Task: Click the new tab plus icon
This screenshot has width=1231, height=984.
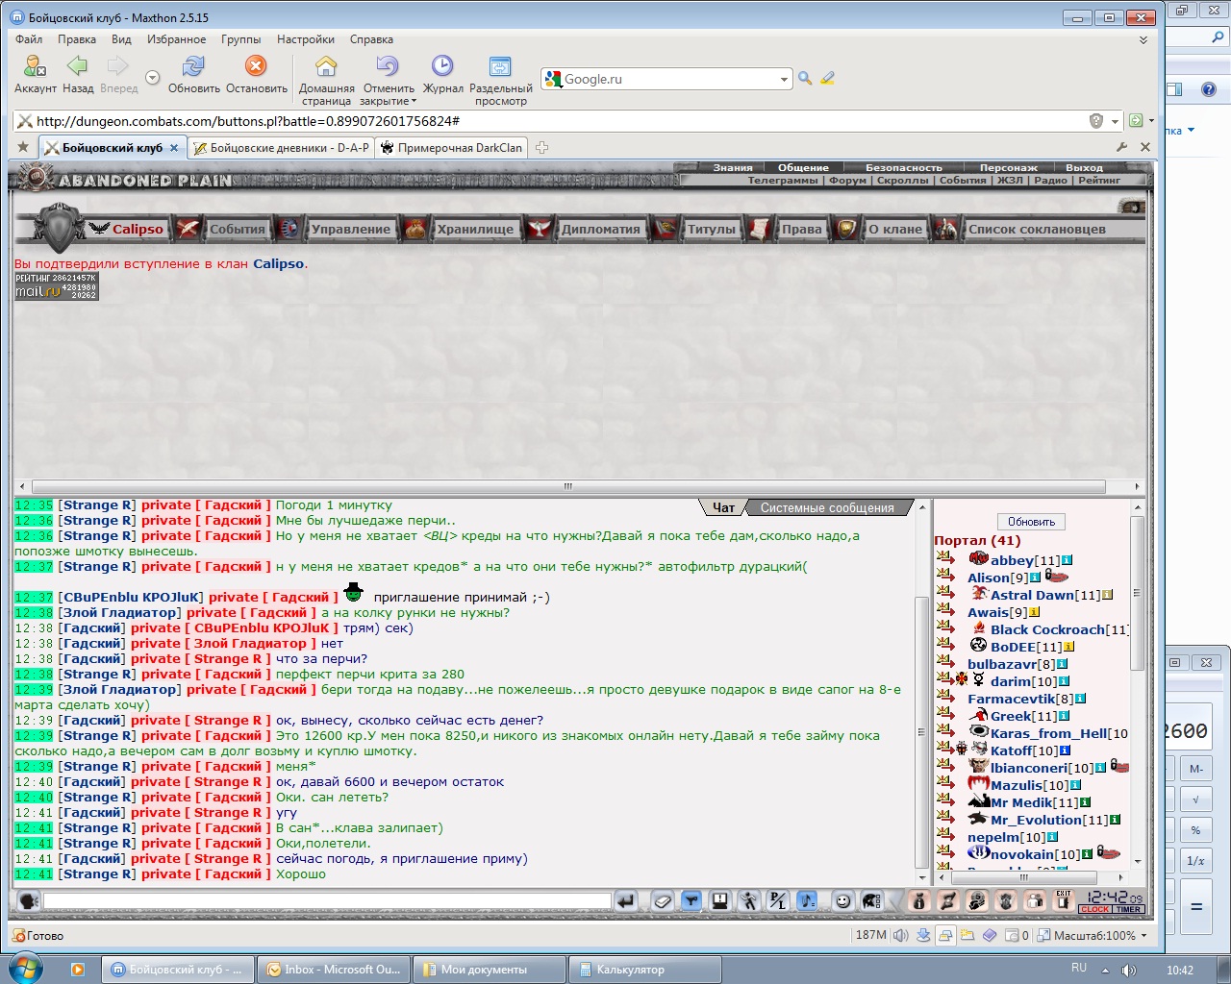Action: pyautogui.click(x=541, y=147)
